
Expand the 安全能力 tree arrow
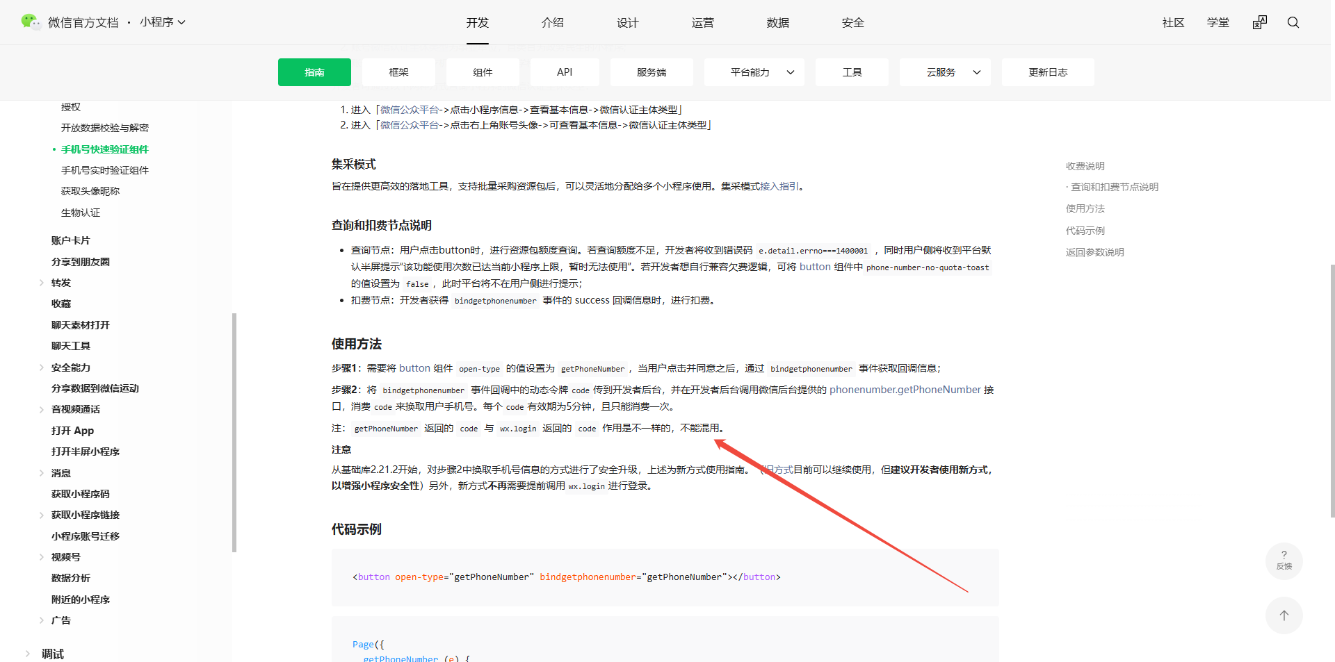click(x=42, y=367)
